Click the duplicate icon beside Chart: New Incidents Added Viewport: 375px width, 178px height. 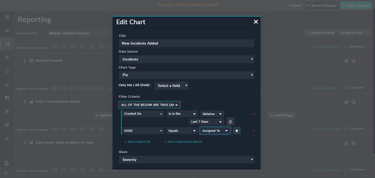pyautogui.click(x=353, y=102)
